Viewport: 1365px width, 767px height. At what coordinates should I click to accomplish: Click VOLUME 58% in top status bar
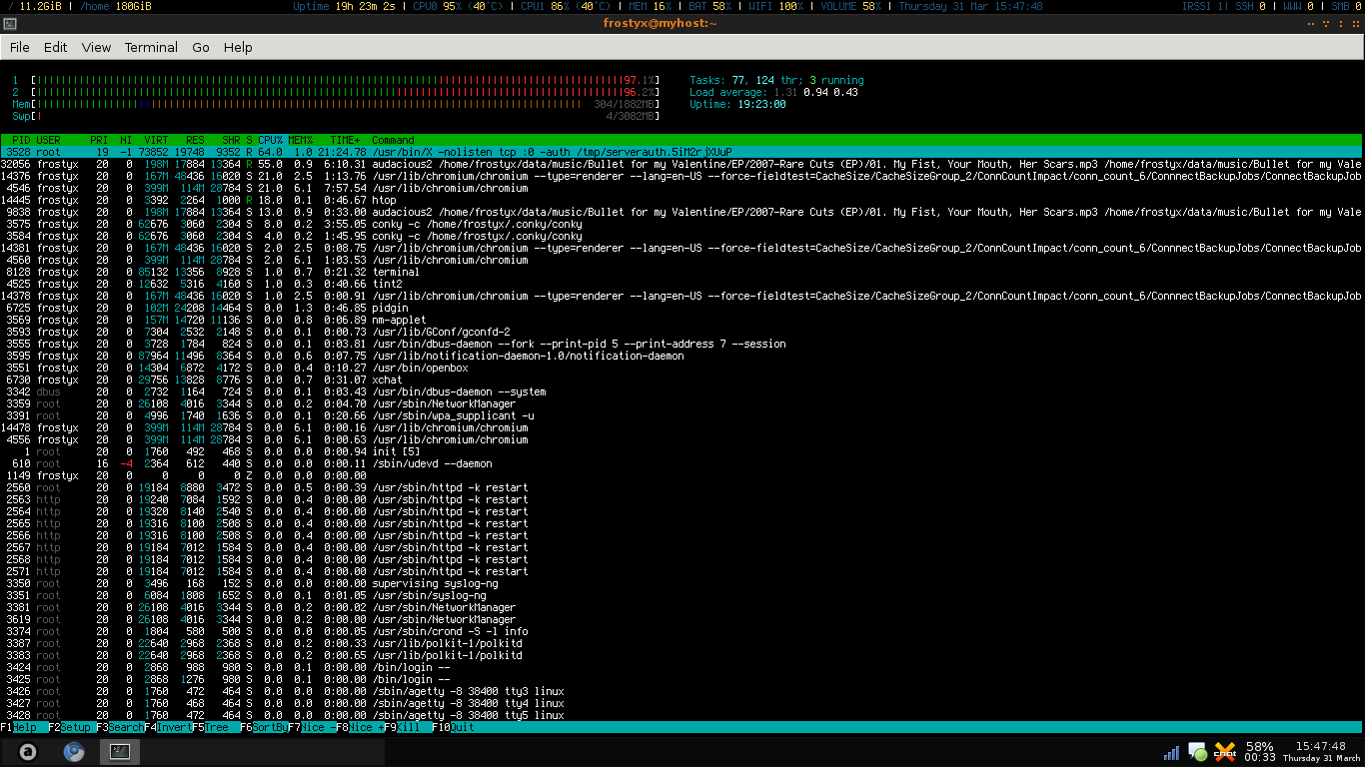pyautogui.click(x=850, y=6)
